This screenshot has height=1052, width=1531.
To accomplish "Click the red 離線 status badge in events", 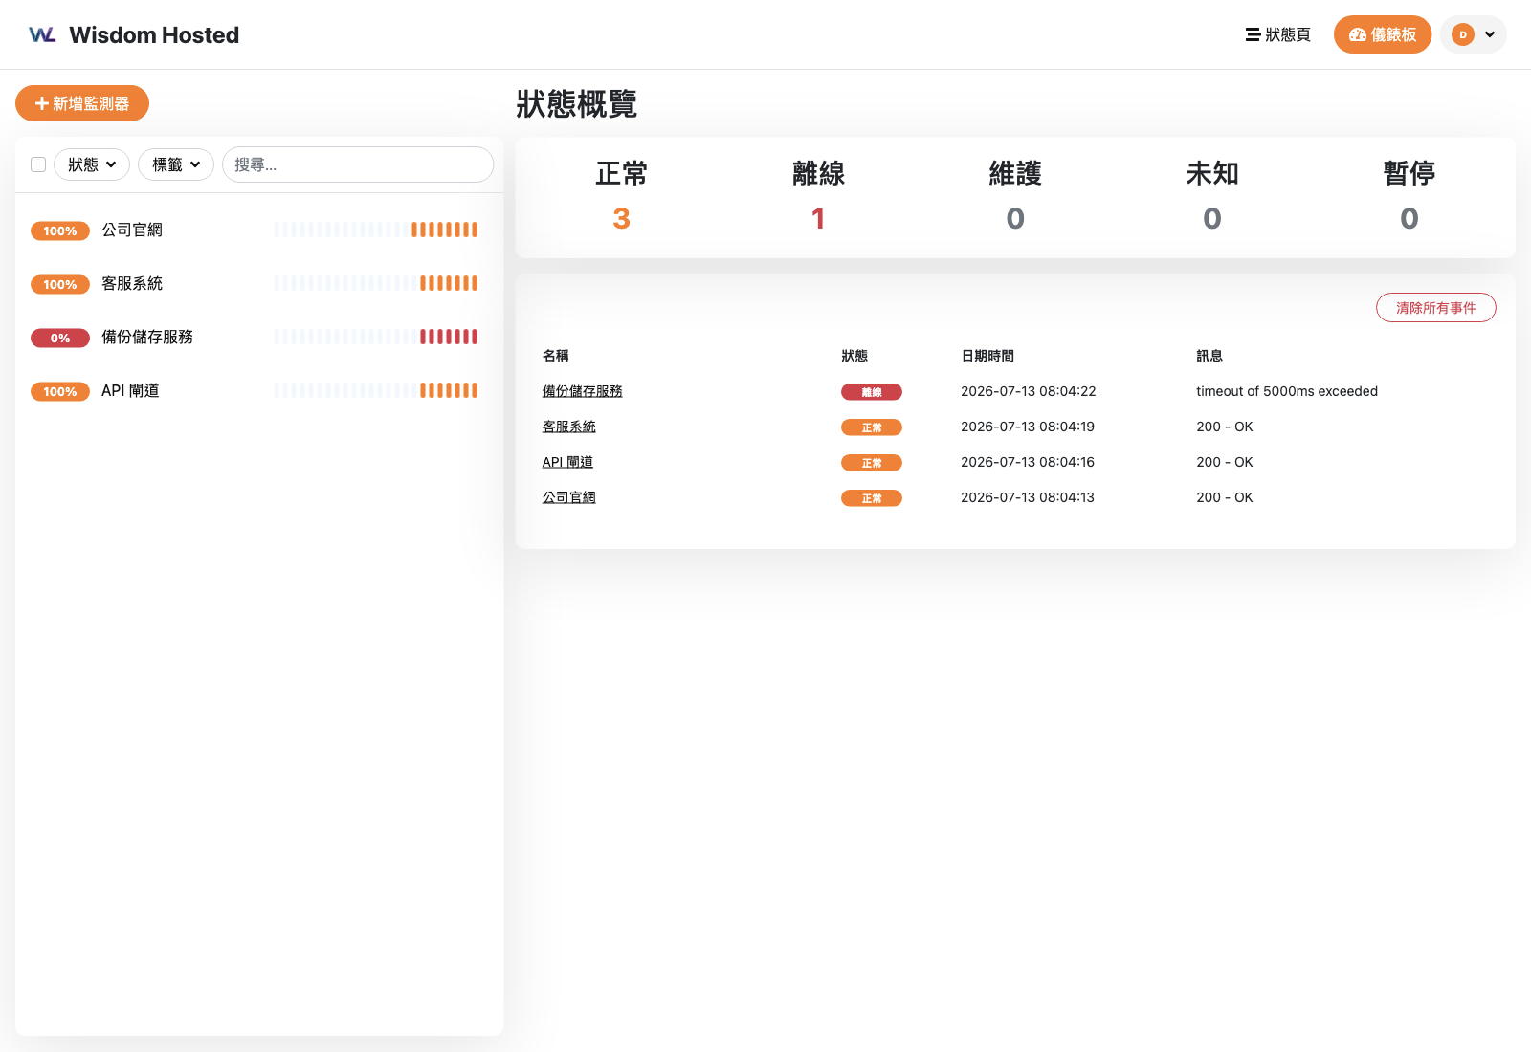I will (x=871, y=392).
